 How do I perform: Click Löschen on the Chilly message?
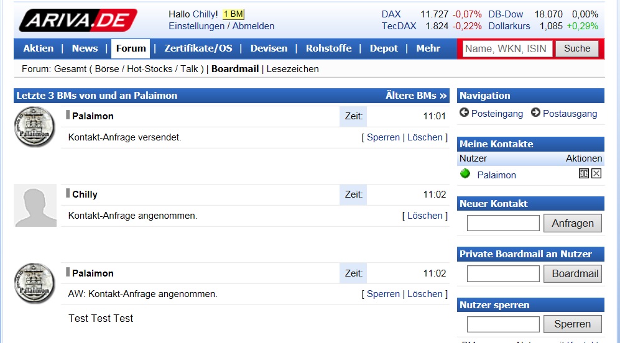pyautogui.click(x=425, y=216)
